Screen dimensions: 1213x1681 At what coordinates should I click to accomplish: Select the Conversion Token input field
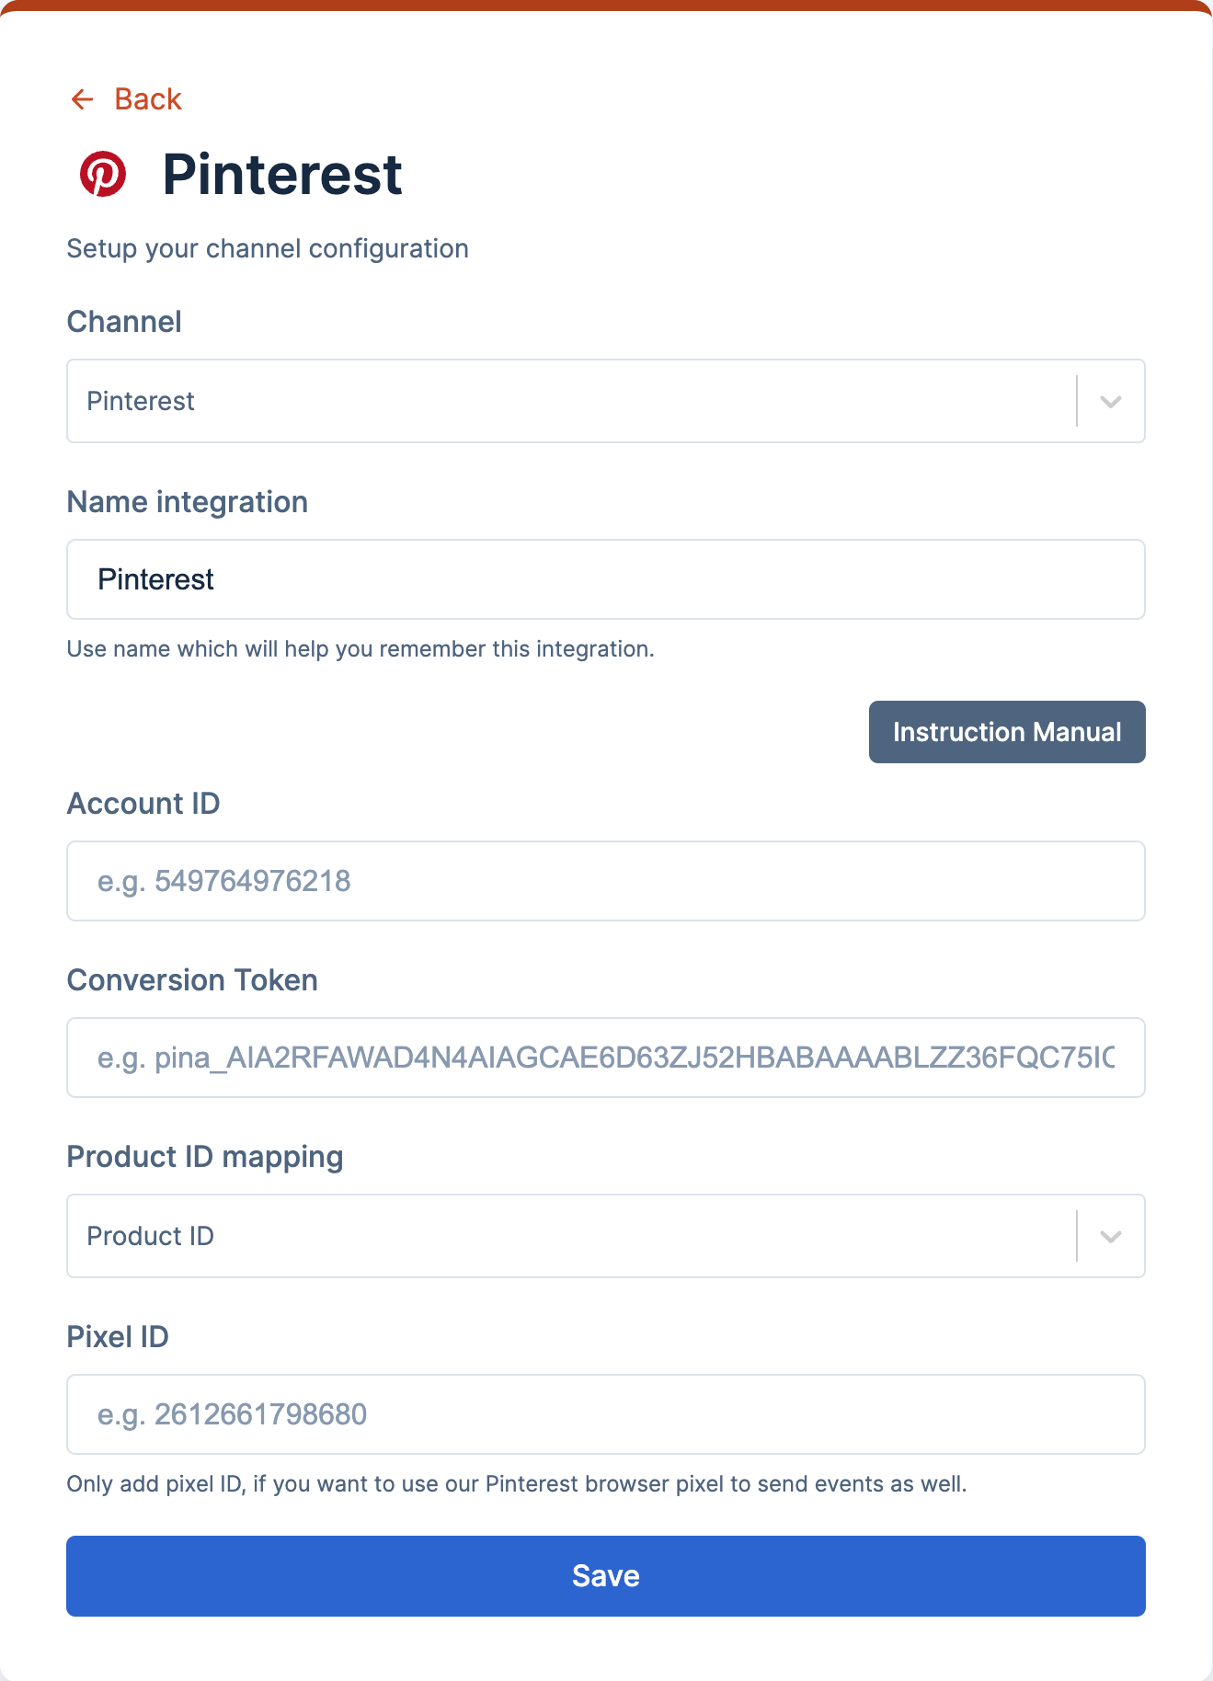tap(605, 1058)
